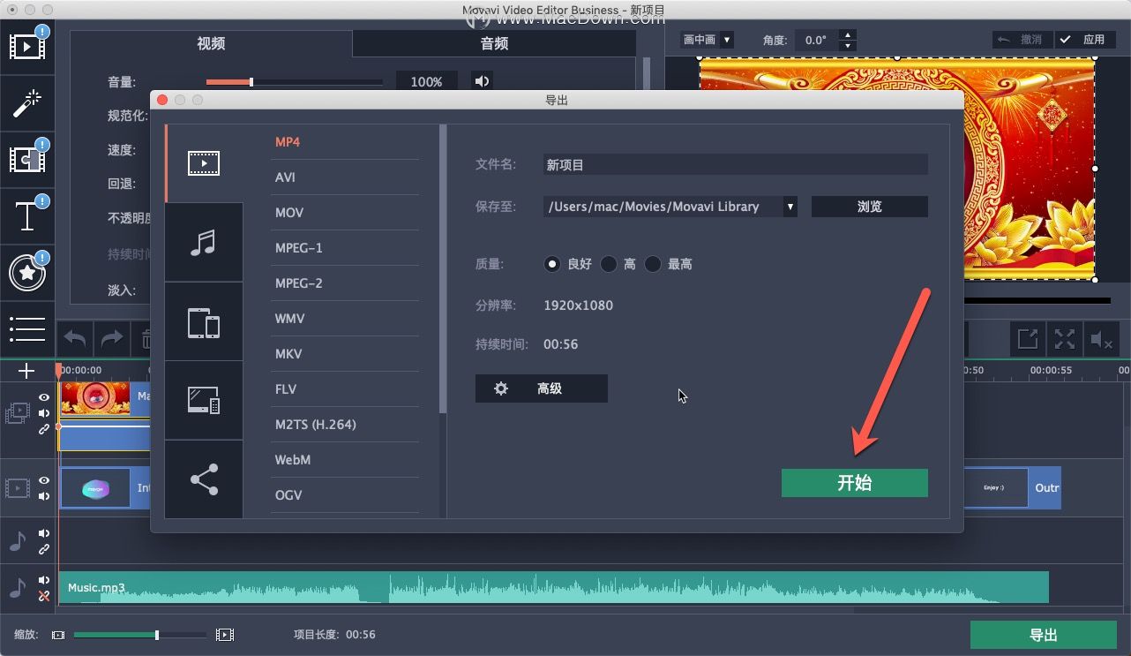
Task: Click zoom-in icon beside the scale slider
Action: pos(225,635)
